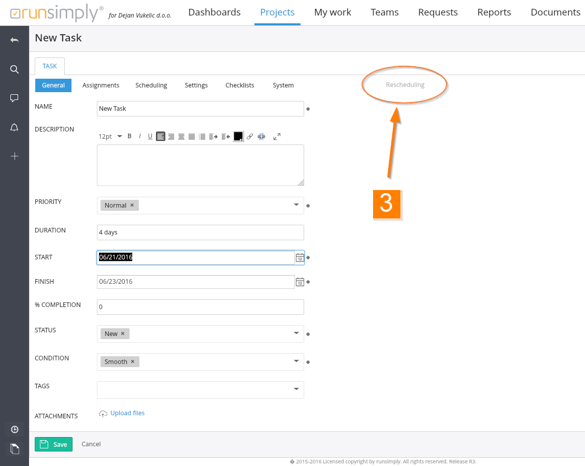Open the black text color swatch

coord(238,136)
